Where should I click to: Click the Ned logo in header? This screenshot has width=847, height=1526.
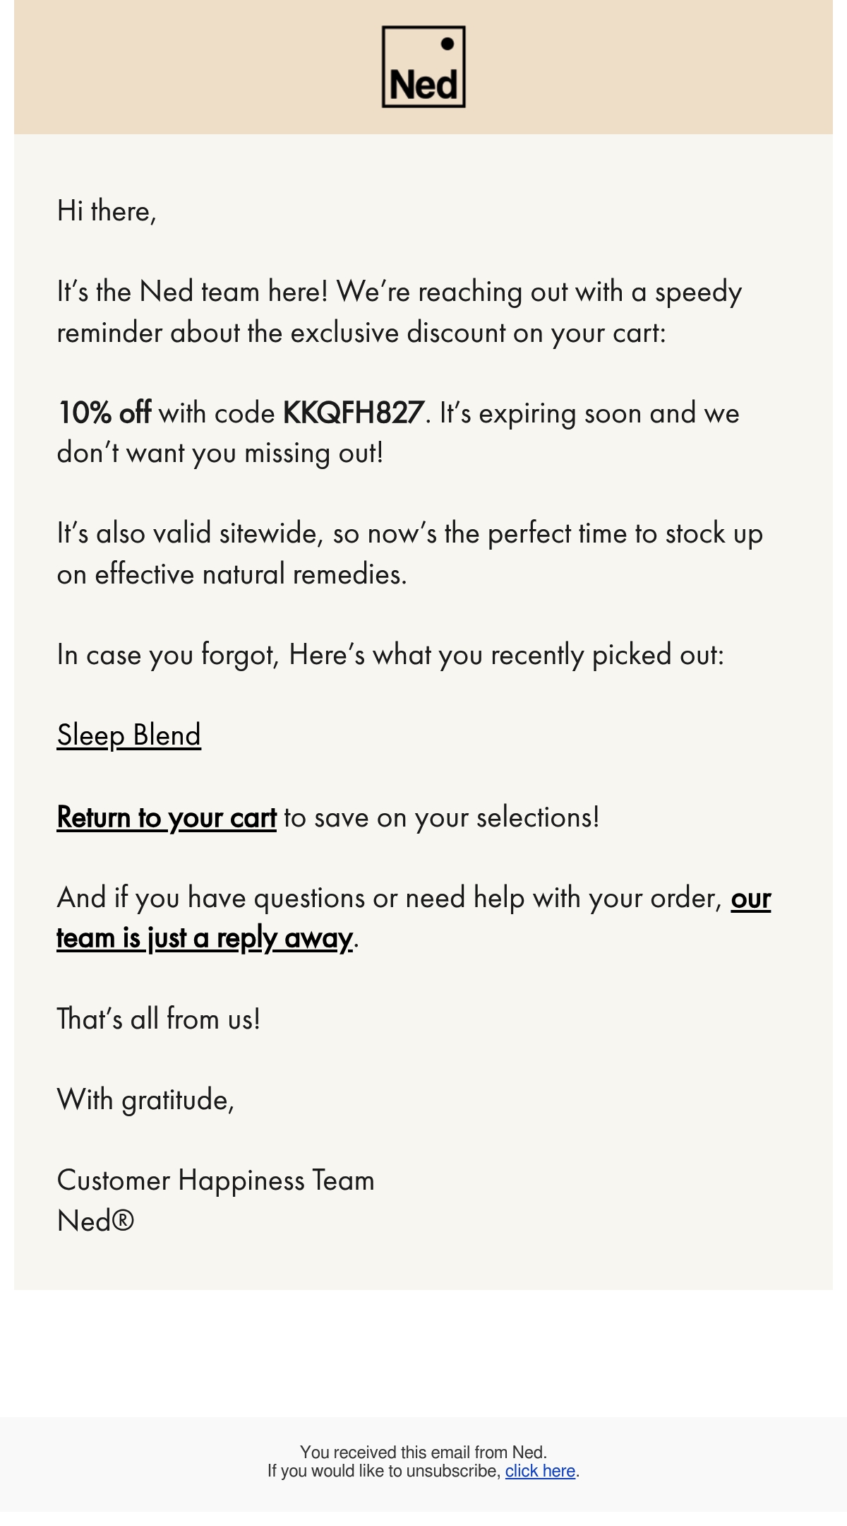pyautogui.click(x=423, y=67)
